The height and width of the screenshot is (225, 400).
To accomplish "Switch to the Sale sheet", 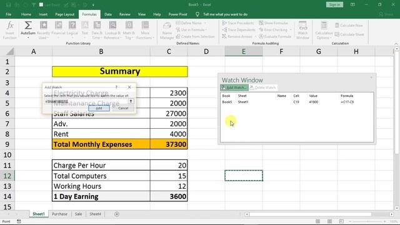I will (x=78, y=214).
